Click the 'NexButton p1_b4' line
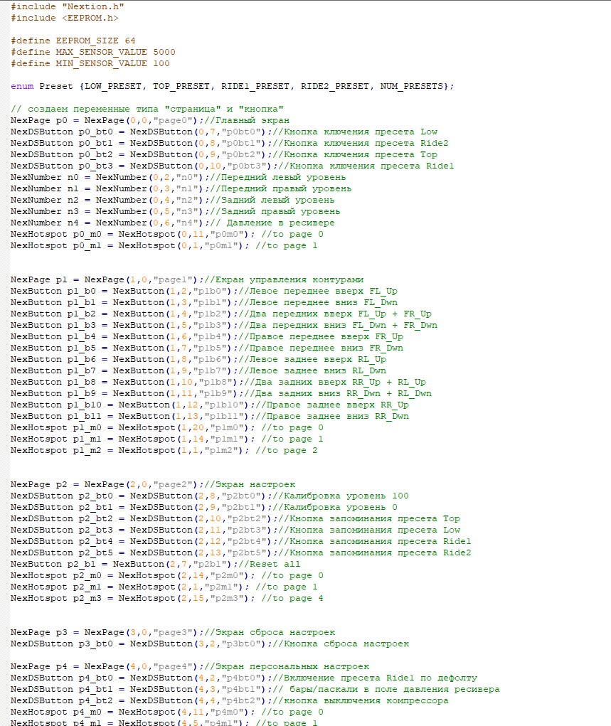Viewport: 611px width, 726px height. coord(207,336)
